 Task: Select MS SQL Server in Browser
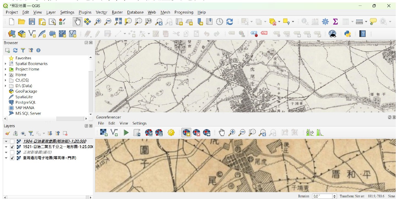(28, 113)
